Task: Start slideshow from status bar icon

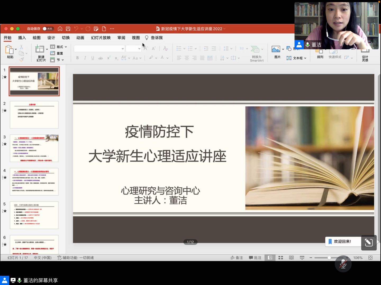Action: 302,258
